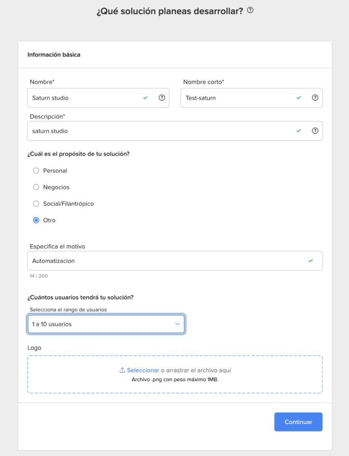Image resolution: width=349 pixels, height=456 pixels.
Task: Select the Social/Filantrópico option
Action: point(36,204)
